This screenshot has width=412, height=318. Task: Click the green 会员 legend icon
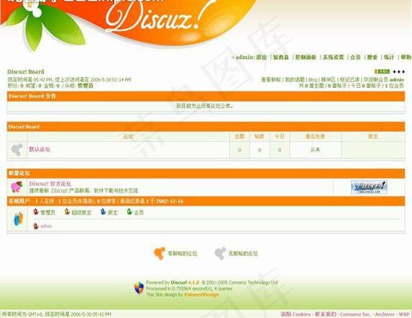point(129,212)
